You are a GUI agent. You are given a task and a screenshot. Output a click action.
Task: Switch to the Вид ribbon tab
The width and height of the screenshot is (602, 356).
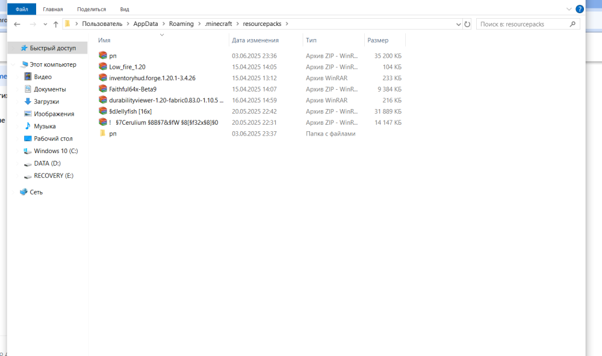(x=125, y=9)
